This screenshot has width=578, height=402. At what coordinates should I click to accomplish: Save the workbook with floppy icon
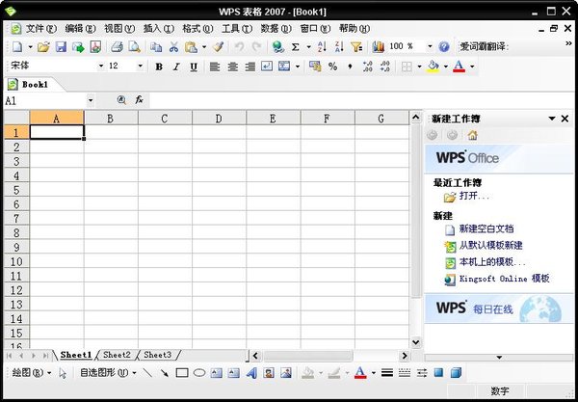(x=61, y=47)
